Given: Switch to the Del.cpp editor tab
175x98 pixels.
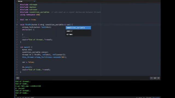Looking at the screenshot, I should tap(20, 1).
